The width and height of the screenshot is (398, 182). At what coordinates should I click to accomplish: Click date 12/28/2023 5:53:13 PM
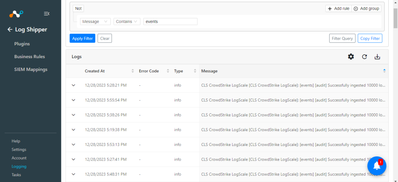pyautogui.click(x=106, y=145)
